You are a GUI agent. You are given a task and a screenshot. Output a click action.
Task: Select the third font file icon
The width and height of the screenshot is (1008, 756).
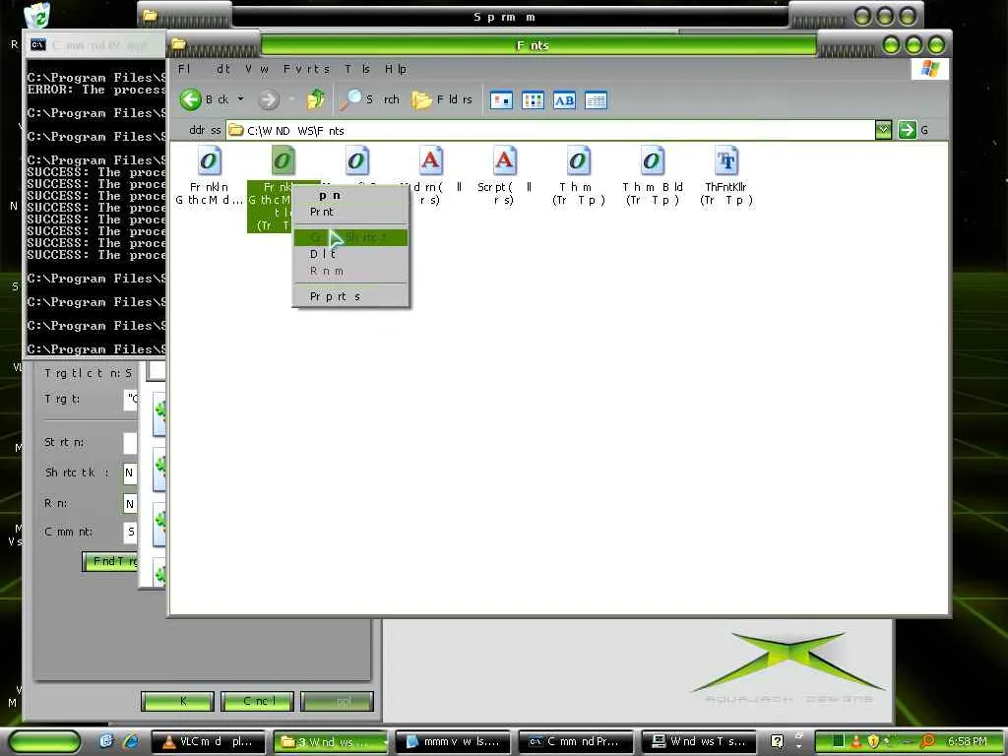[356, 160]
